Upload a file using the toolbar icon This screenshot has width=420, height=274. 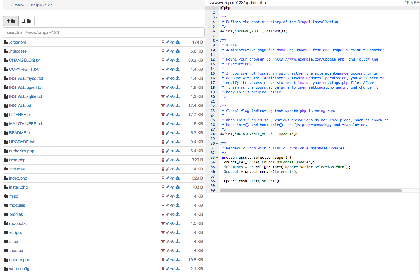pos(26,21)
